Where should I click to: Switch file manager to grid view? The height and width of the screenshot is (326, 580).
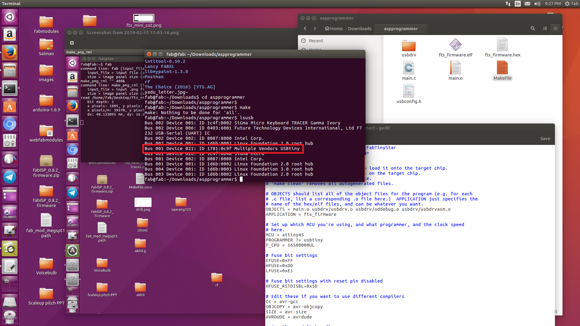(555, 28)
